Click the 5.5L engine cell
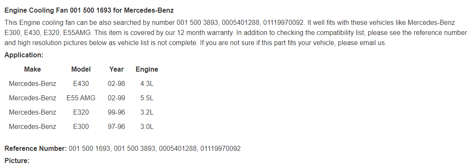473x166 pixels. 147,98
